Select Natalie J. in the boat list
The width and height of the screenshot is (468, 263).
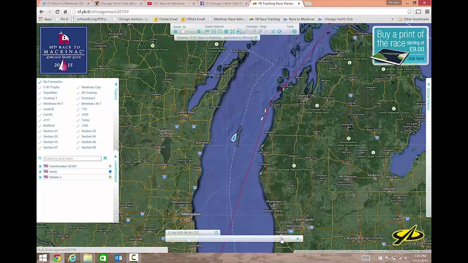click(x=55, y=177)
